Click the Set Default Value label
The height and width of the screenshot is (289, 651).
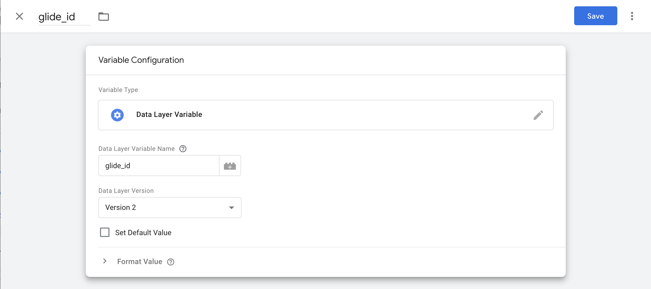click(x=143, y=233)
